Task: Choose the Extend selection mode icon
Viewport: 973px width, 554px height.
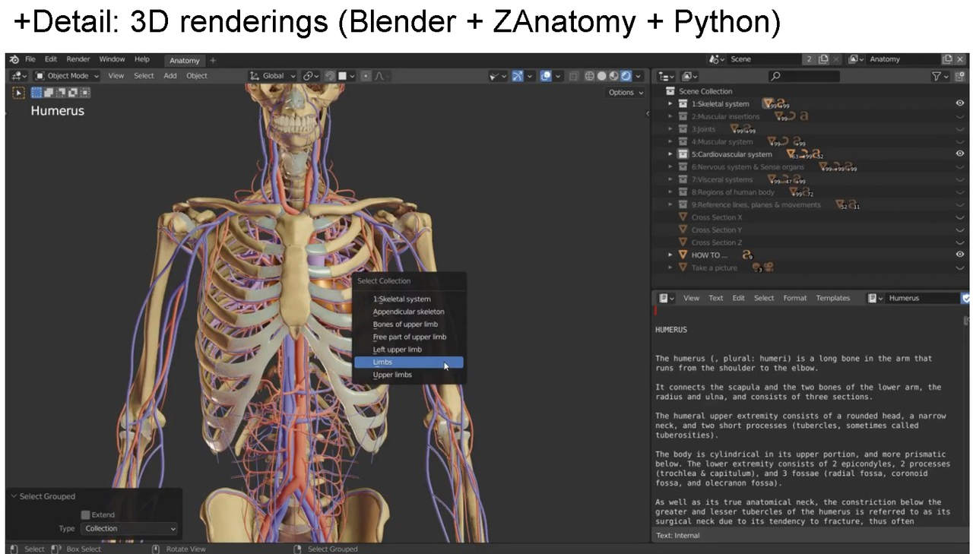Action: pos(48,93)
